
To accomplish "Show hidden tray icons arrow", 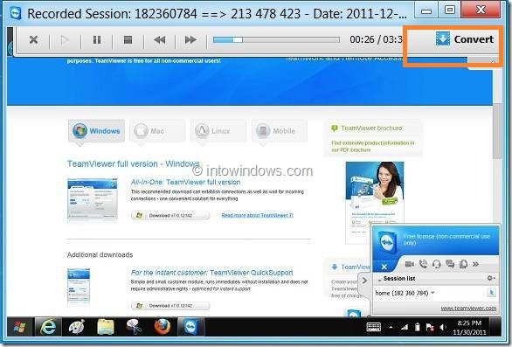I will (391, 327).
